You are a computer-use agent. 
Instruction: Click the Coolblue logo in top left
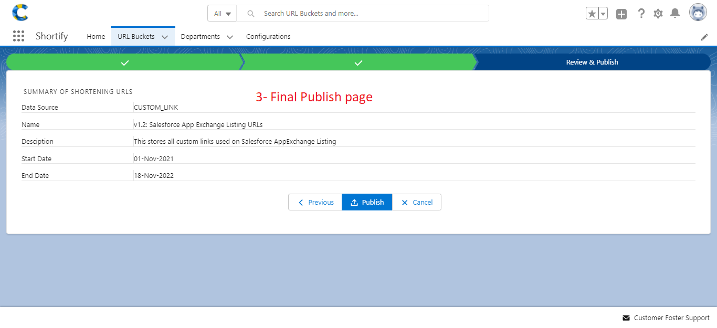coord(20,12)
